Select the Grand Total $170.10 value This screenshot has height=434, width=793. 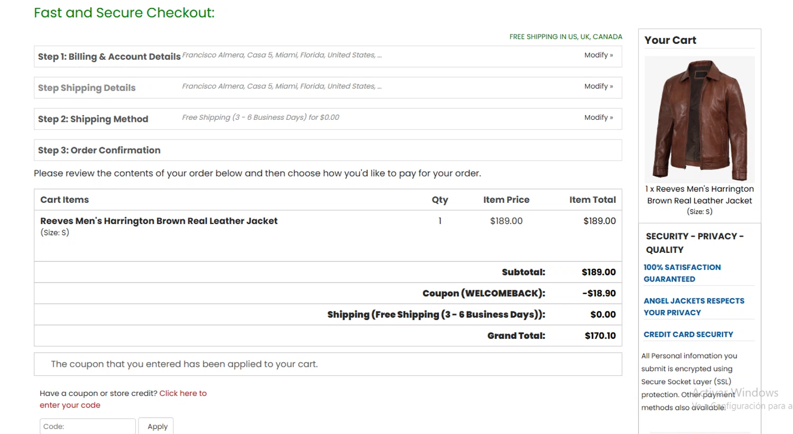600,335
